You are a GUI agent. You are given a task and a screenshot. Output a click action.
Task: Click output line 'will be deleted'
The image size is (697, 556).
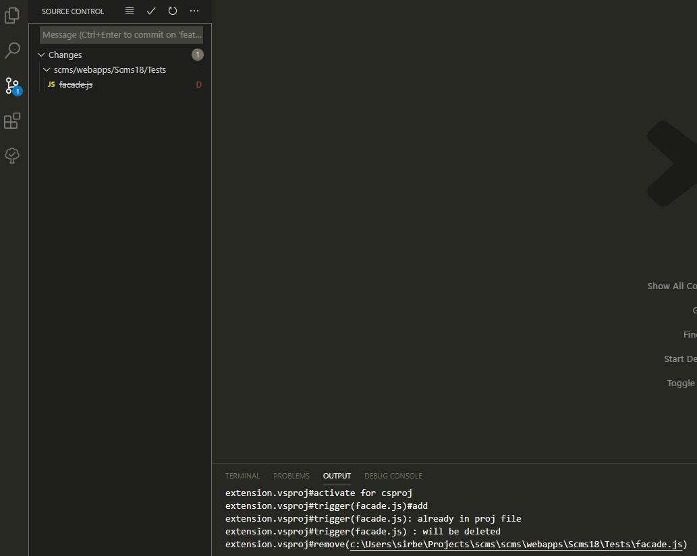tap(363, 532)
